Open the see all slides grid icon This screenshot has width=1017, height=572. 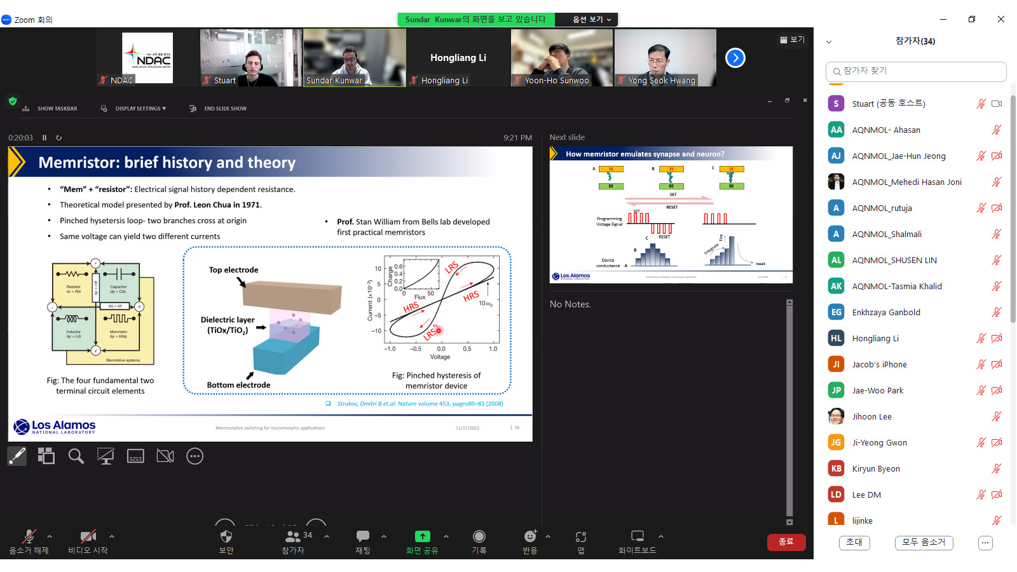(x=46, y=456)
